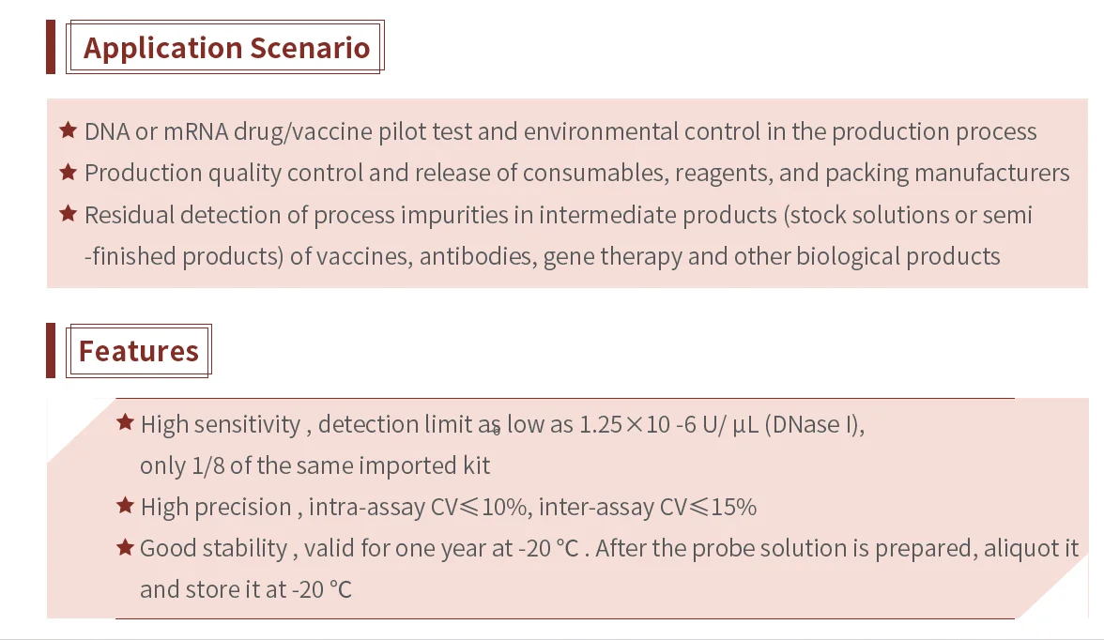Click the red bar left of Features
Image resolution: width=1104 pixels, height=640 pixels.
click(x=51, y=350)
